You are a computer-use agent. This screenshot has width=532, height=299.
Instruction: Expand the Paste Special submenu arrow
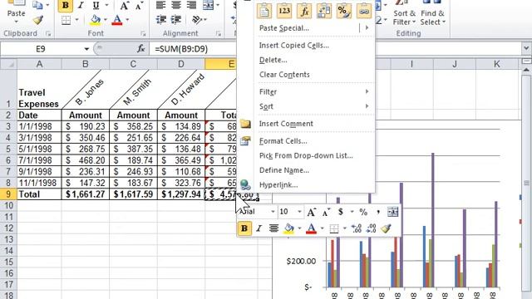coord(367,27)
